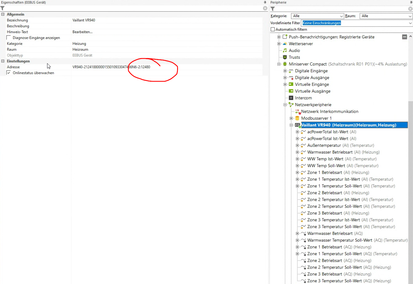
Task: Click Bearbeiten... in the Hinweis-Text row
Action: pos(83,32)
